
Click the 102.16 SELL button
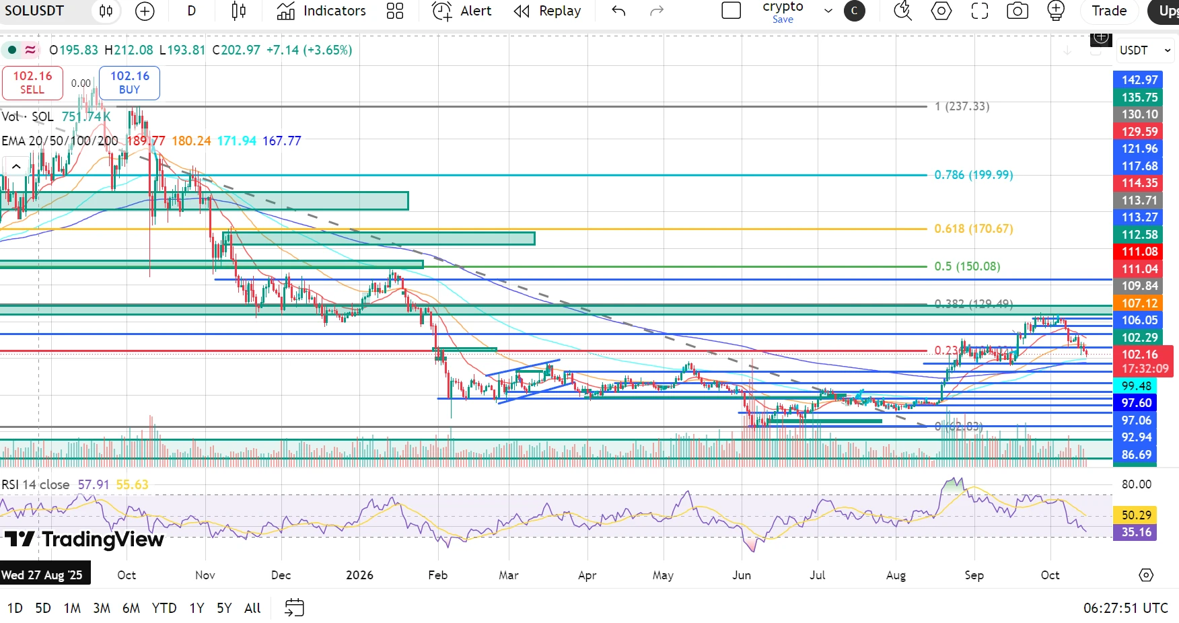tap(32, 83)
